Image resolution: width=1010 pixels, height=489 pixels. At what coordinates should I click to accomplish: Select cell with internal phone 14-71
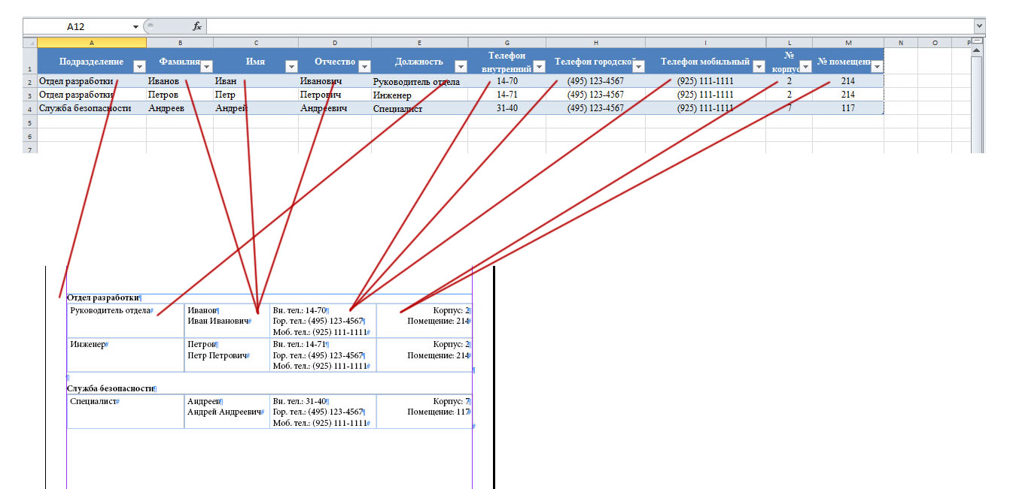point(507,95)
